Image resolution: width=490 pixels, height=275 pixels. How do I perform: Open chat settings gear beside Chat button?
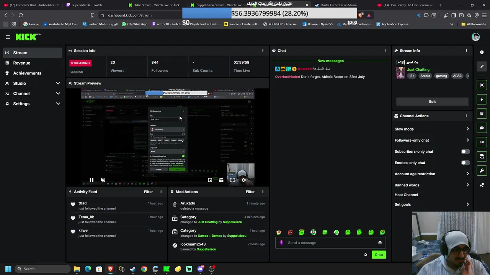[366, 255]
